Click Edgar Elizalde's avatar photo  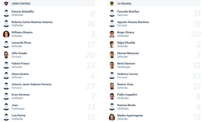(112, 44)
